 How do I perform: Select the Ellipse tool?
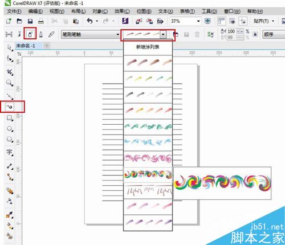point(10,129)
